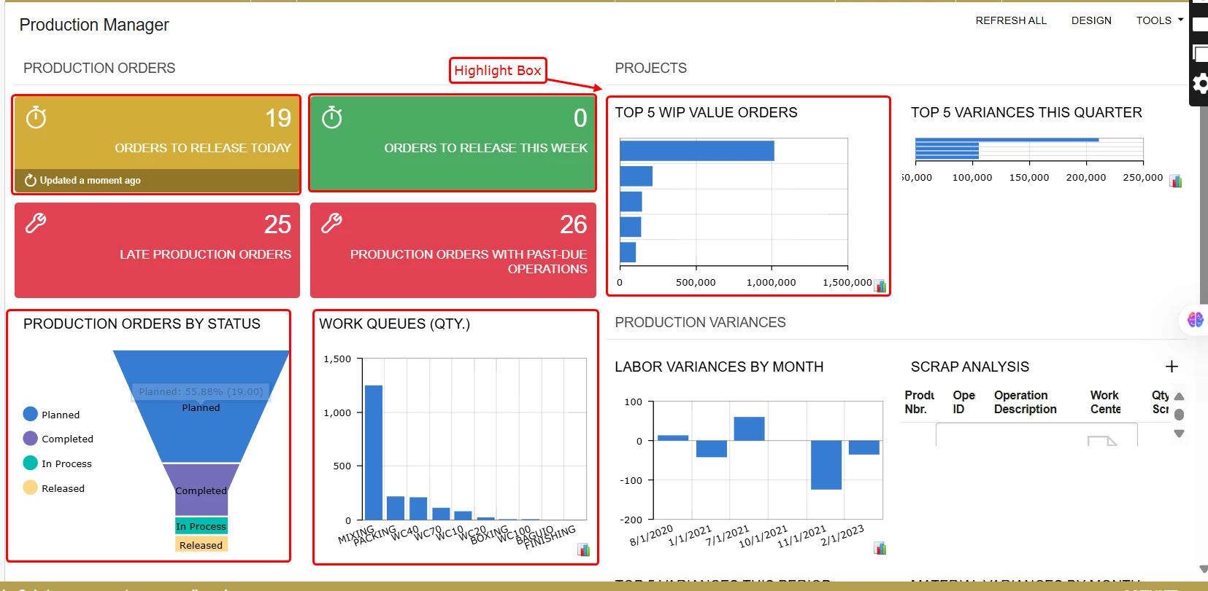Viewport: 1208px width, 591px height.
Task: Click Scrap Analysis scrollbar up arrow
Action: [1179, 396]
